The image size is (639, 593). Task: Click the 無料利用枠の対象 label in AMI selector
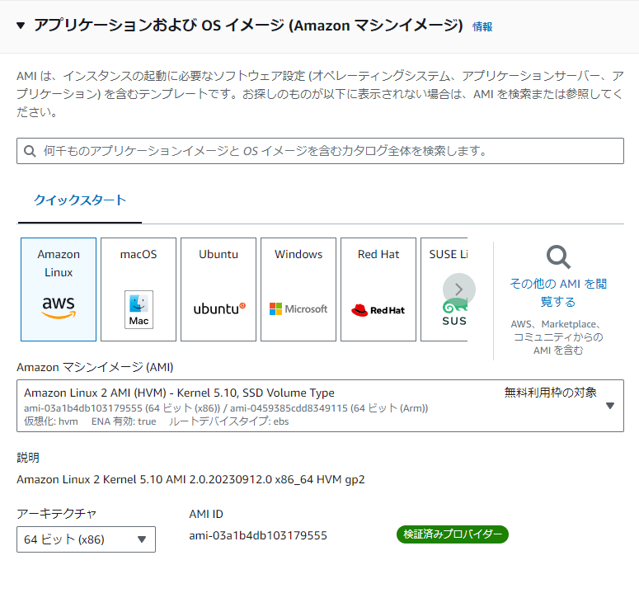click(x=550, y=393)
